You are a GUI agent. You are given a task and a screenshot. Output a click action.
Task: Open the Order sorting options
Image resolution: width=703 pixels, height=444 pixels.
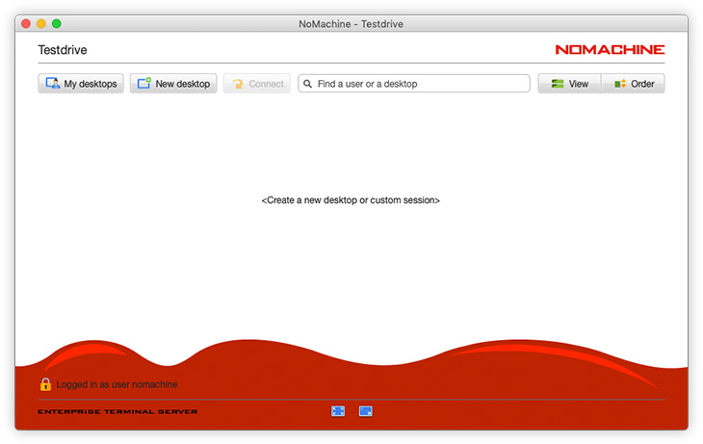pos(633,84)
